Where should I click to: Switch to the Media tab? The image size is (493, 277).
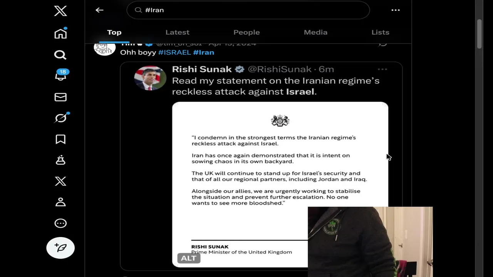coord(315,32)
